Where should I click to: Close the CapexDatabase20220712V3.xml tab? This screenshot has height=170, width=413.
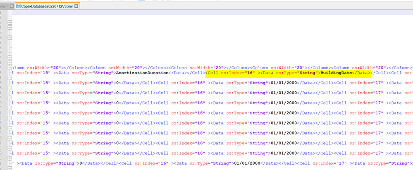coord(76,6)
